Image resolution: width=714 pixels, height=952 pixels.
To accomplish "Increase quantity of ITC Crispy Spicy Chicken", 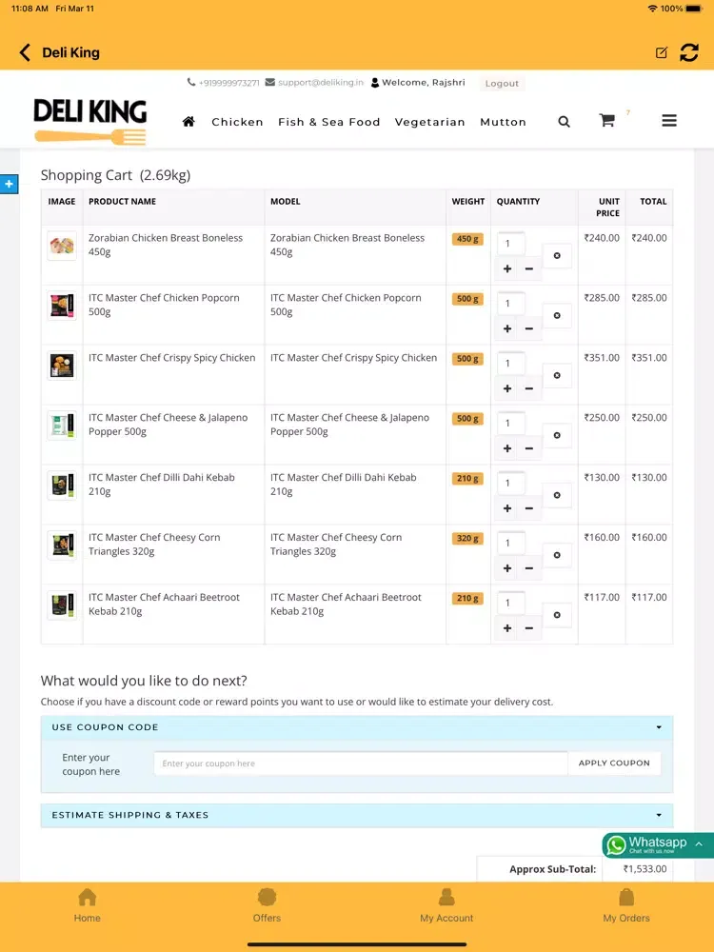I will tap(507, 388).
